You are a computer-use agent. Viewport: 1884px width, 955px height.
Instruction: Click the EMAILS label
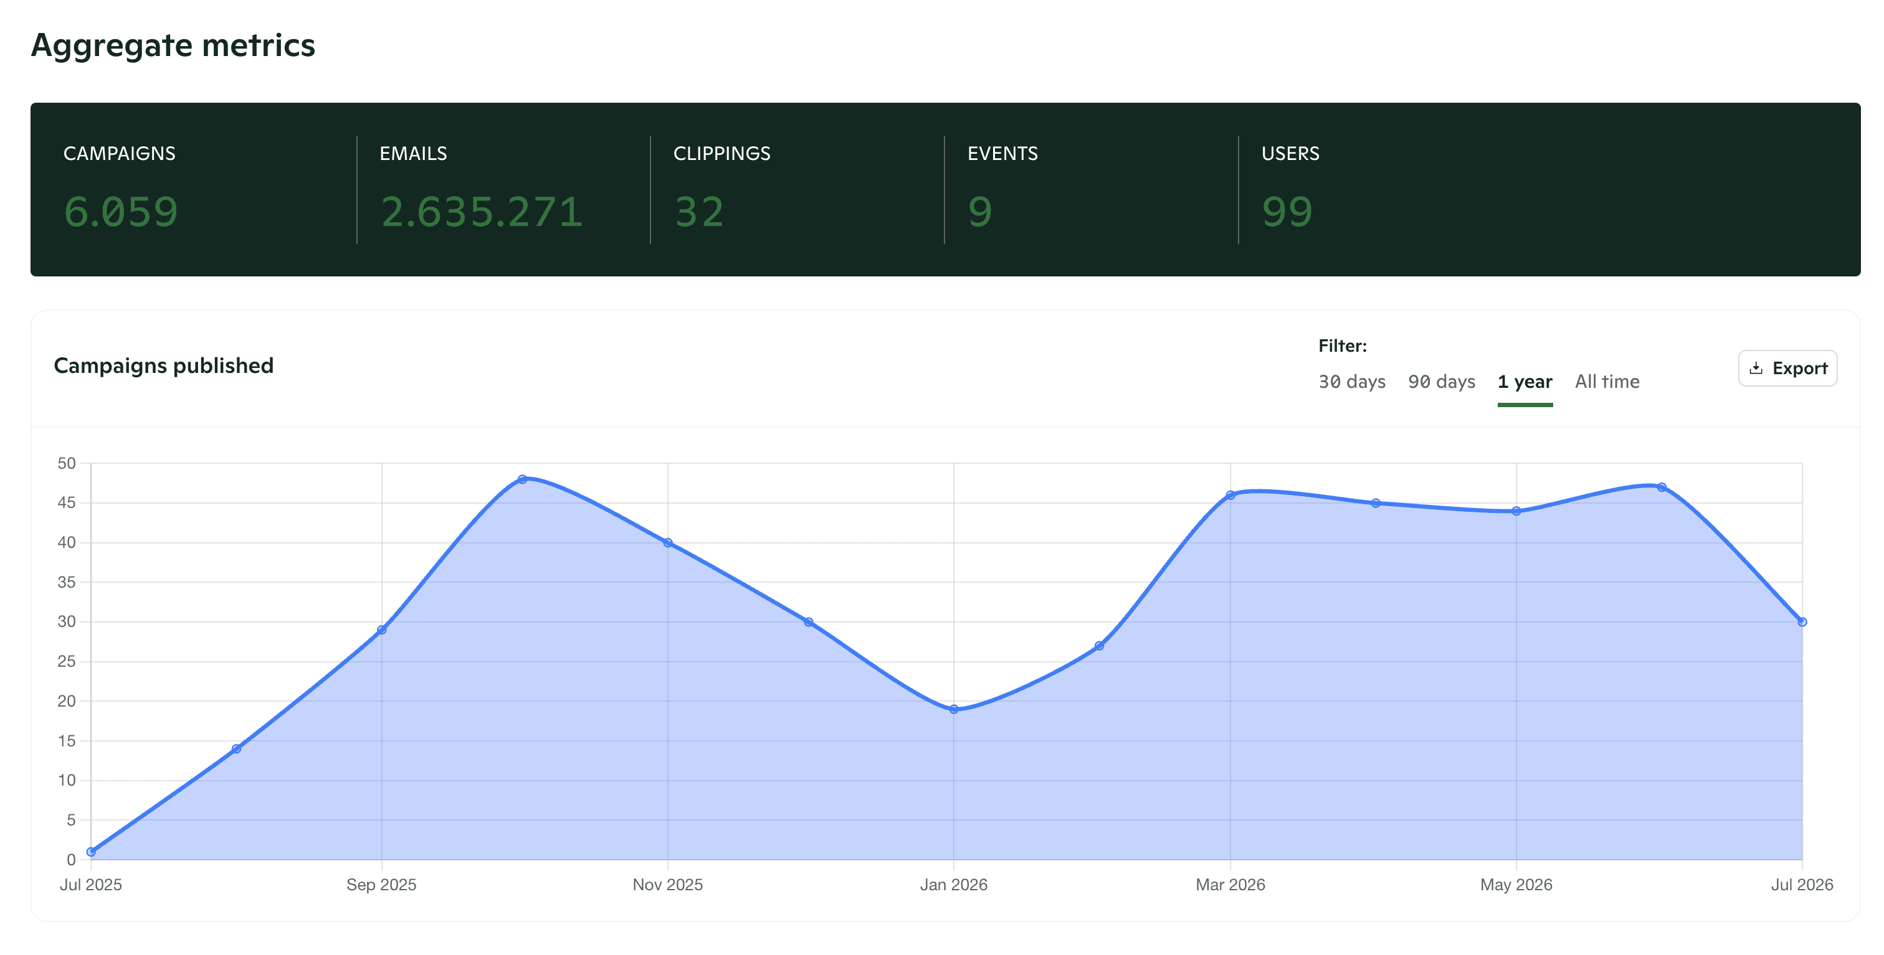click(413, 153)
